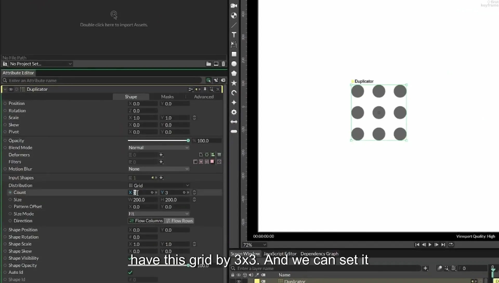Select the Polygon shape tool
This screenshot has height=283, width=499.
(234, 73)
